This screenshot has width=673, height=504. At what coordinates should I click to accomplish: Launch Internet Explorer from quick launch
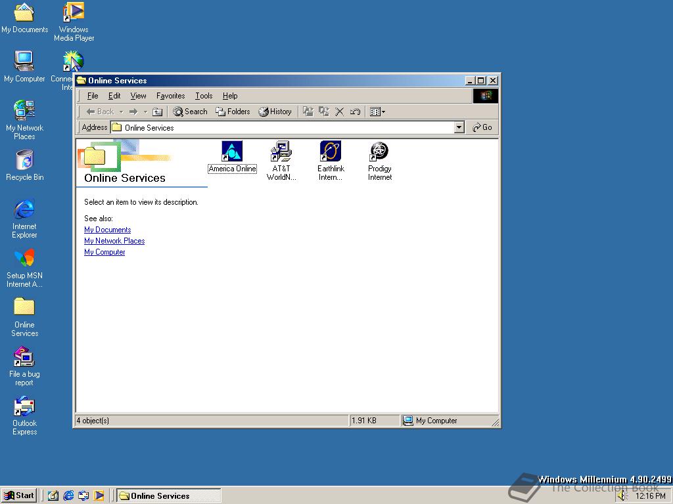pos(68,496)
